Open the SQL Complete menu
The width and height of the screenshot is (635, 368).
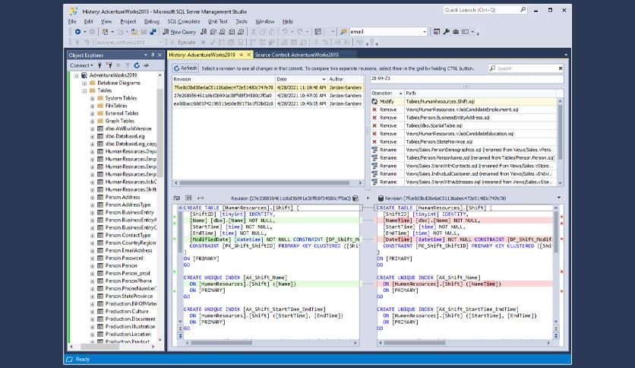tap(184, 21)
